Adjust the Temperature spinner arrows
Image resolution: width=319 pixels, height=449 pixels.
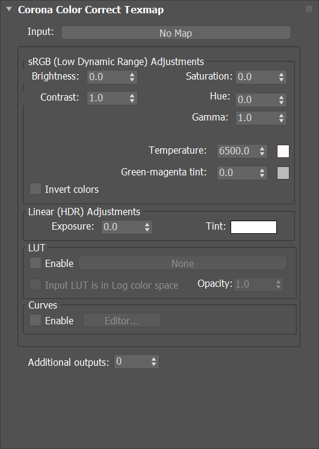pos(262,151)
